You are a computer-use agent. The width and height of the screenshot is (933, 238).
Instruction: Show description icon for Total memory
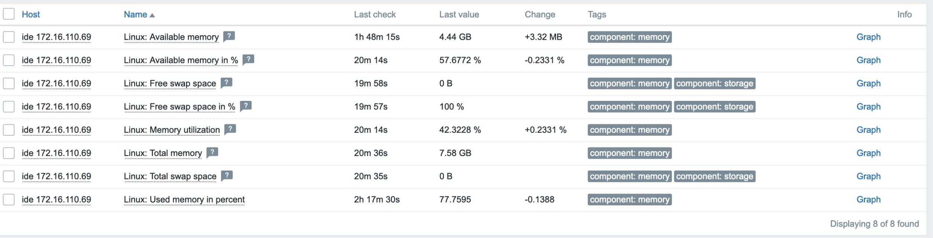[212, 152]
